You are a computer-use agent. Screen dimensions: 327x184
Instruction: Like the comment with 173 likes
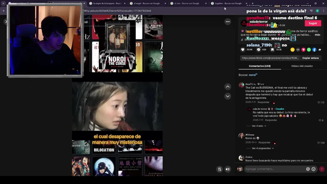[319, 102]
